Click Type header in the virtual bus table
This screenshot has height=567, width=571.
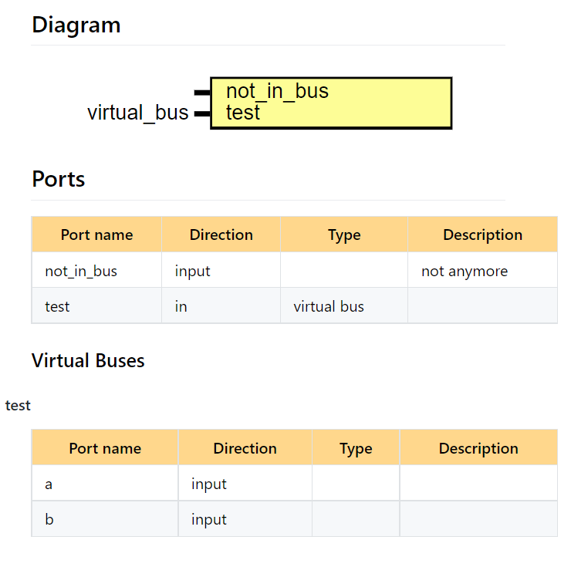point(356,448)
